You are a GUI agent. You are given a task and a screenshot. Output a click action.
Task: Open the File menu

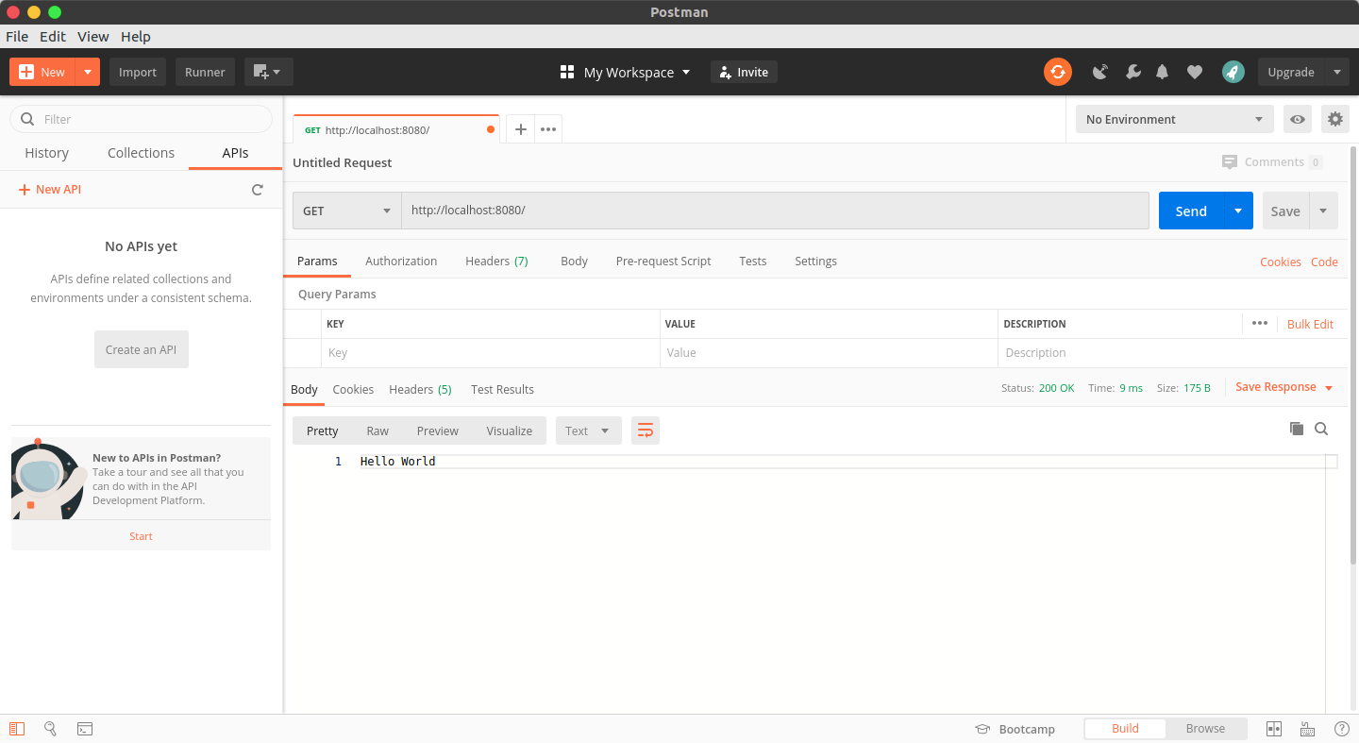point(17,36)
